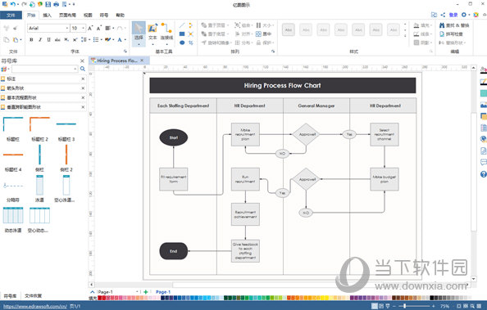Toggle Underline text formatting
487x310 pixels.
pos(48,40)
